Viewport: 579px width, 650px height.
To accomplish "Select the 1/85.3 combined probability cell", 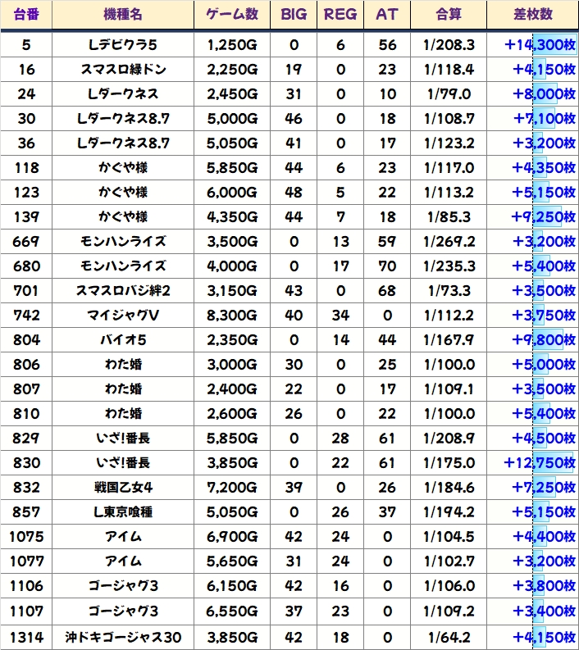I will (x=449, y=217).
